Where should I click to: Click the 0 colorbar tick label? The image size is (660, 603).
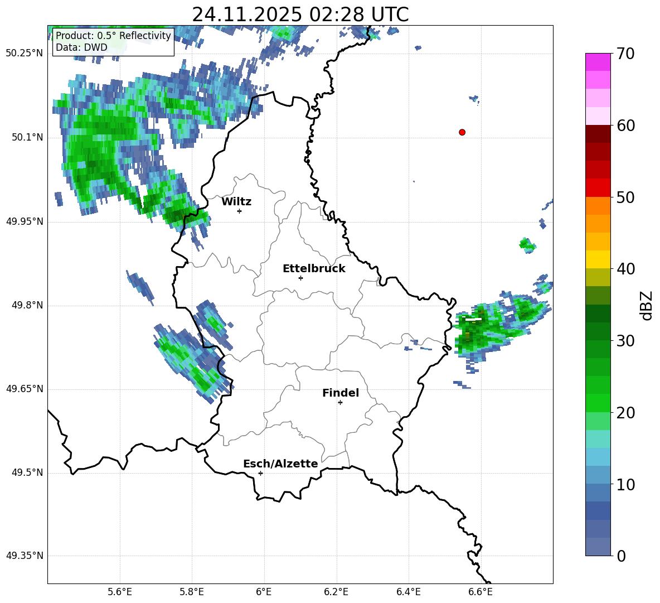[x=621, y=556]
